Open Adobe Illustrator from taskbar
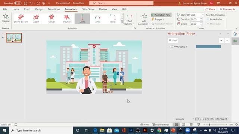 tap(145, 130)
